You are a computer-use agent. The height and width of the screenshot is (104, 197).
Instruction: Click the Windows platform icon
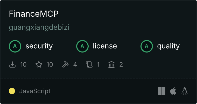(x=162, y=91)
